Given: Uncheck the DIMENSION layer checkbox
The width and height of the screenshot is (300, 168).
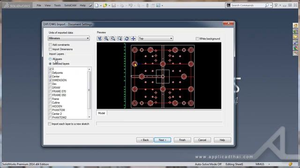Looking at the screenshot, I should tap(50, 80).
